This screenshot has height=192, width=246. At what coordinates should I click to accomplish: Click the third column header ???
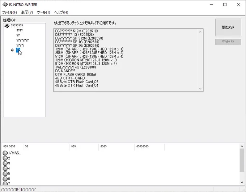click(x=84, y=147)
